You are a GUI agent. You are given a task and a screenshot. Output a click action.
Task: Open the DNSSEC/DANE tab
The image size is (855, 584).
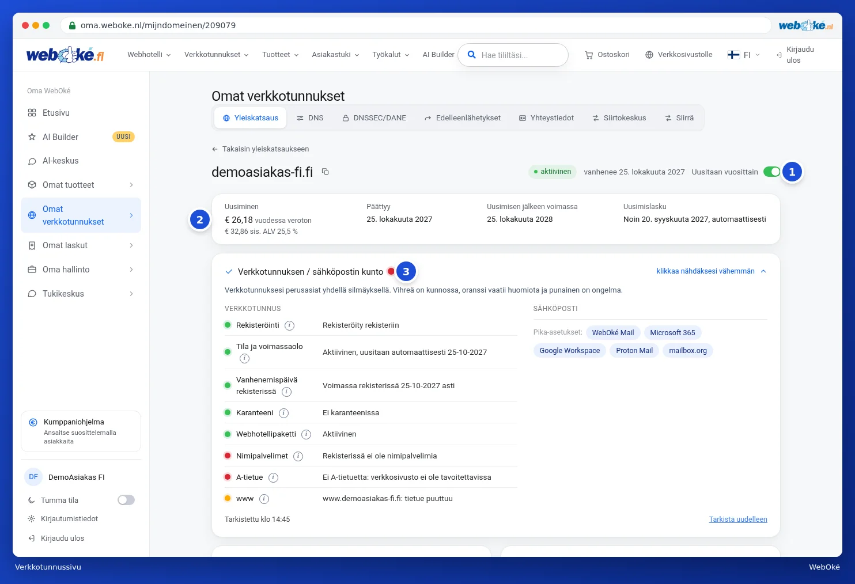click(374, 118)
